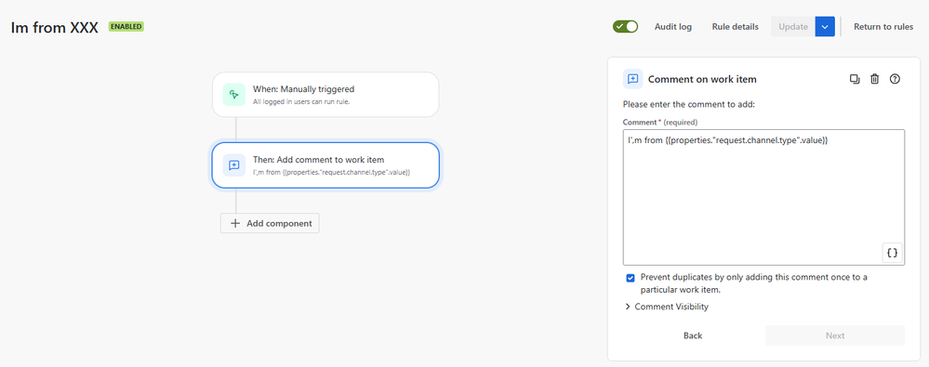This screenshot has height=367, width=929.
Task: Insert smart value via curly braces button
Action: click(892, 252)
